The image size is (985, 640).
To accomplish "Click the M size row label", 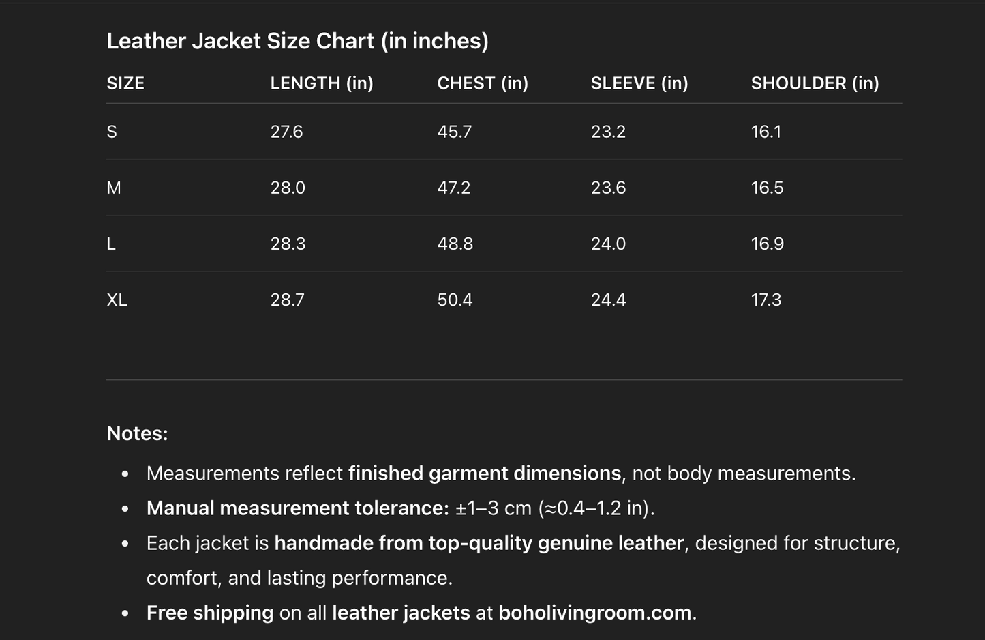I will 114,188.
